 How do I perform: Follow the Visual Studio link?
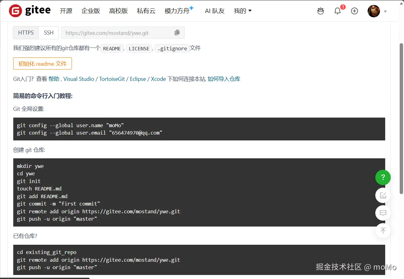coord(79,79)
